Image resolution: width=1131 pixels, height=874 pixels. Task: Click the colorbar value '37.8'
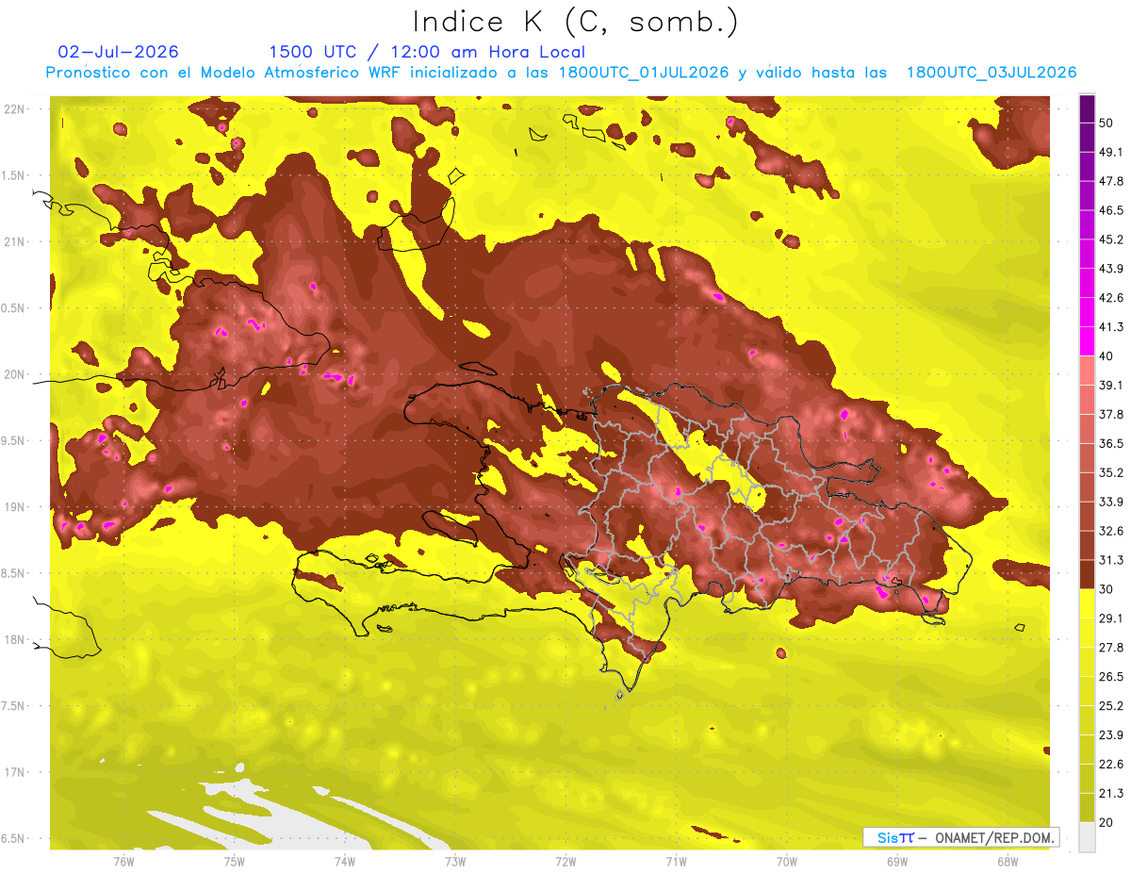1110,414
